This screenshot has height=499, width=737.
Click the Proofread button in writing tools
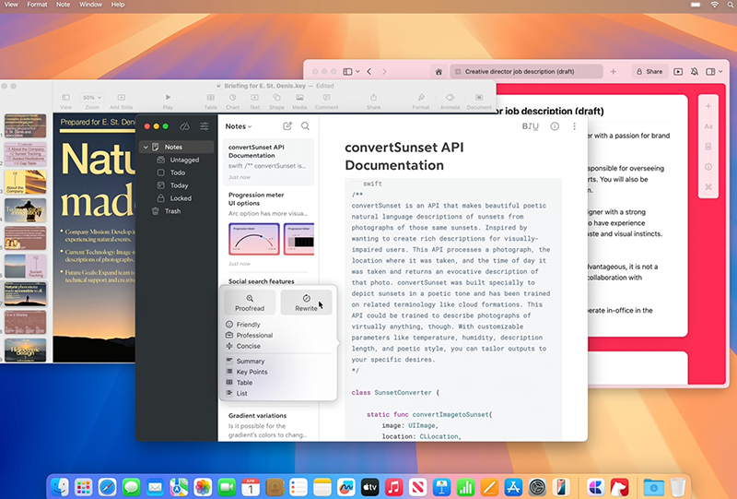250,303
